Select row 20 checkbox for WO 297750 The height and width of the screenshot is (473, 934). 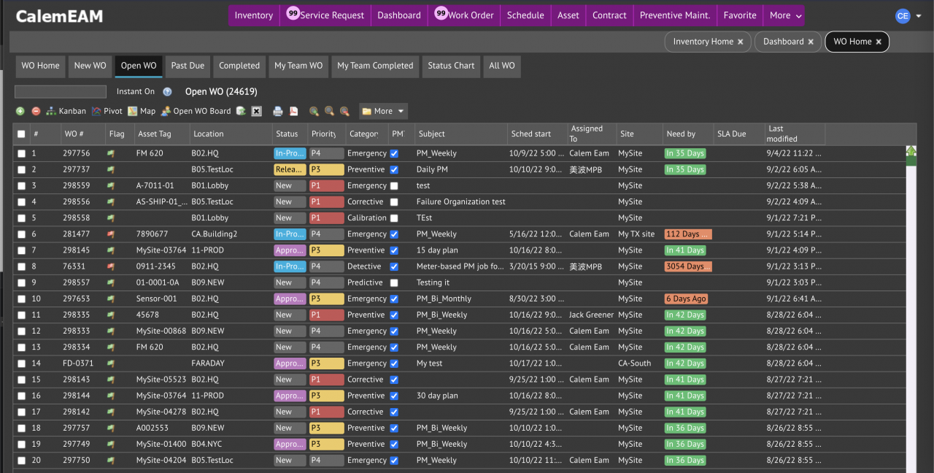click(21, 461)
